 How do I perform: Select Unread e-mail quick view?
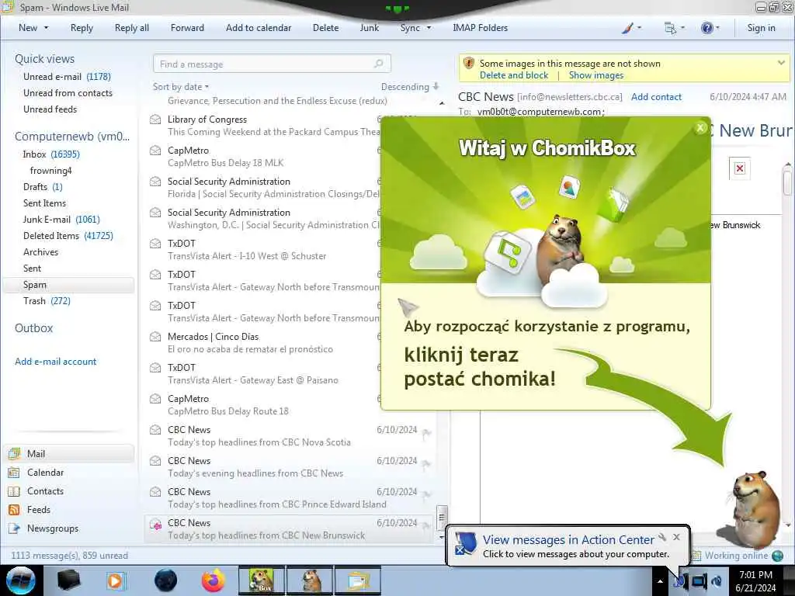pos(67,77)
